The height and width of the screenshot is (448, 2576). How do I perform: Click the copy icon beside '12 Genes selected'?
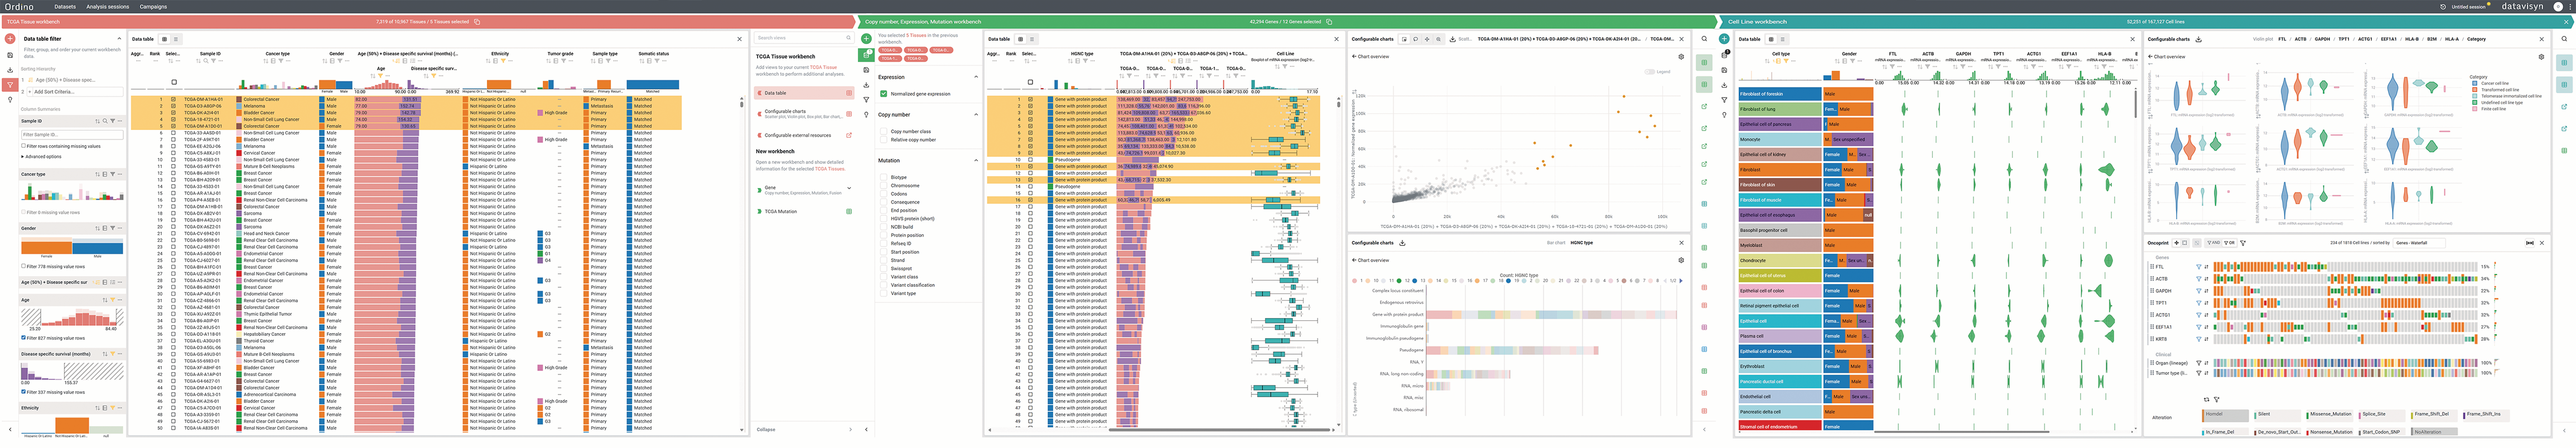click(1331, 21)
